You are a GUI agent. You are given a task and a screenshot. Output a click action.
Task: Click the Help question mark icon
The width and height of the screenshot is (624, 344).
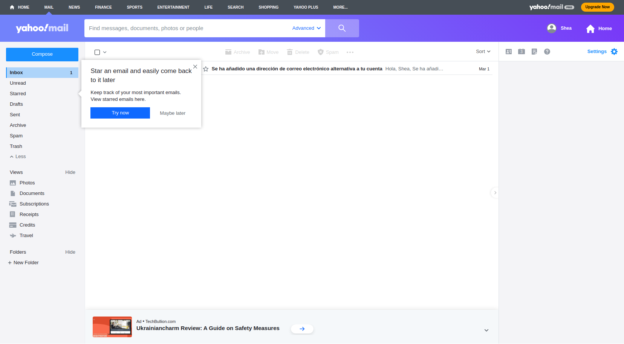click(x=547, y=52)
